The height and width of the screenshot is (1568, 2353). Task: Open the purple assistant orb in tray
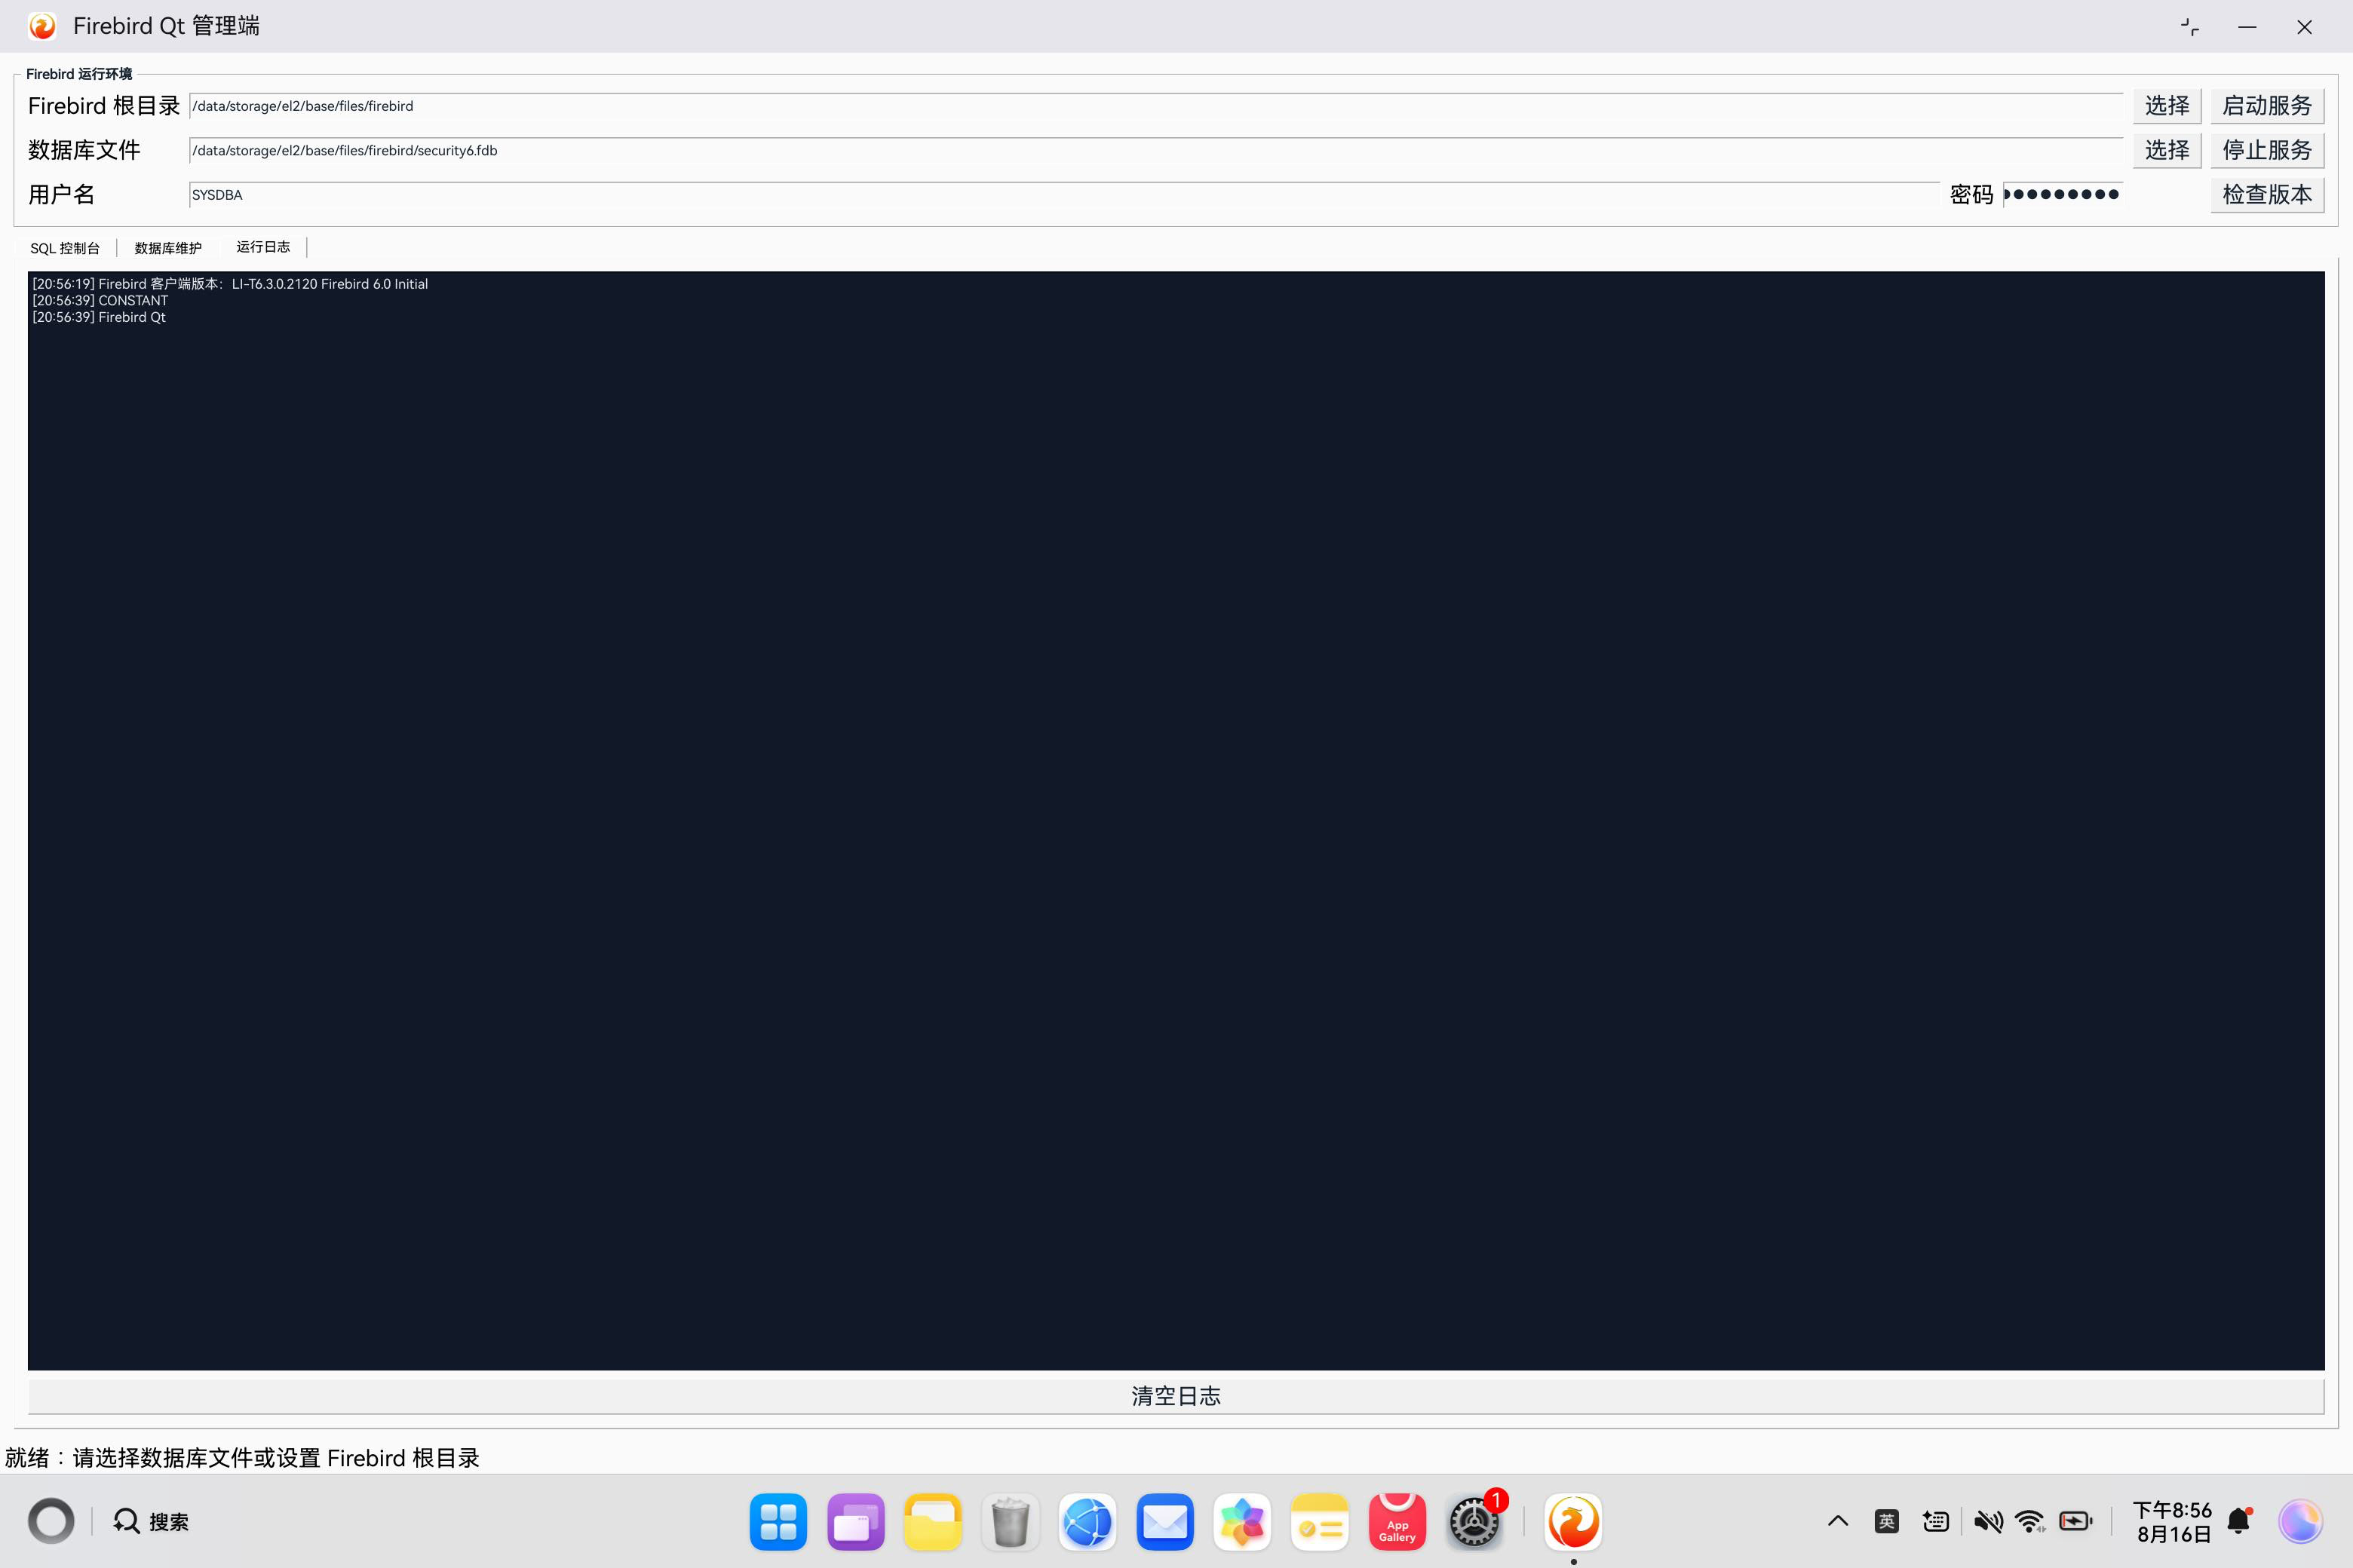(2300, 1522)
